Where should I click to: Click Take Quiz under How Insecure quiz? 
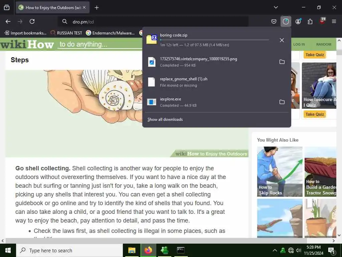[315, 114]
